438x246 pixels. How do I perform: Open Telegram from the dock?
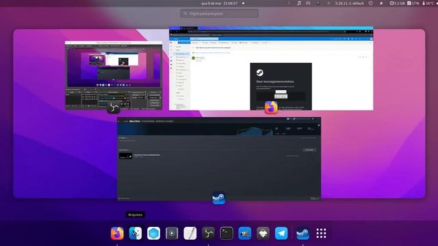(x=281, y=233)
